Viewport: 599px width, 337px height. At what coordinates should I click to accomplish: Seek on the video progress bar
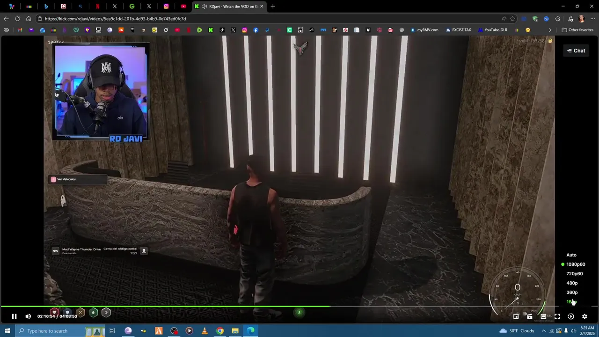point(299,307)
